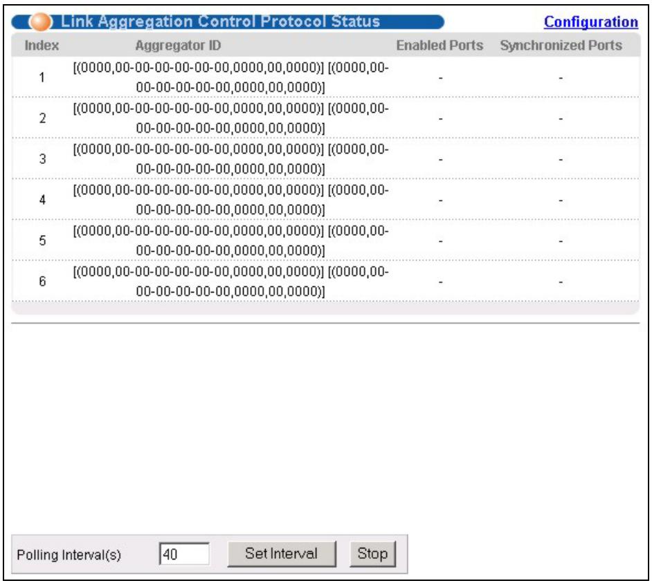Screen dimensions: 652x583
Task: Click the Aggregator ID value in row 4
Action: (x=230, y=199)
